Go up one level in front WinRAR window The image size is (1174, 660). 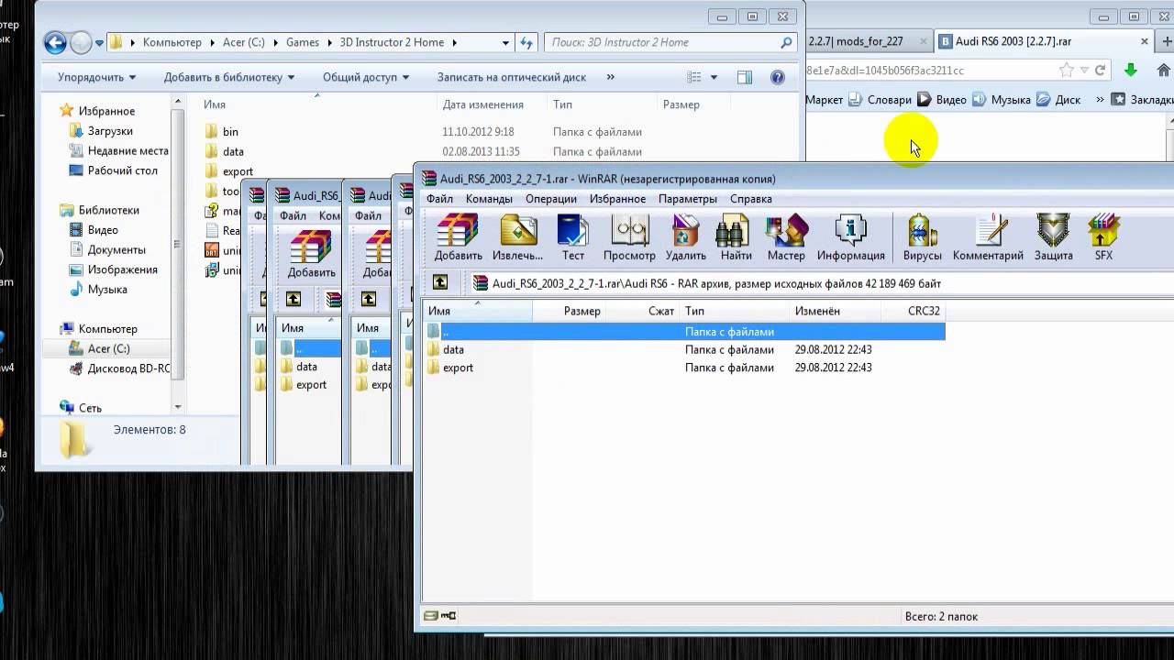(x=440, y=283)
